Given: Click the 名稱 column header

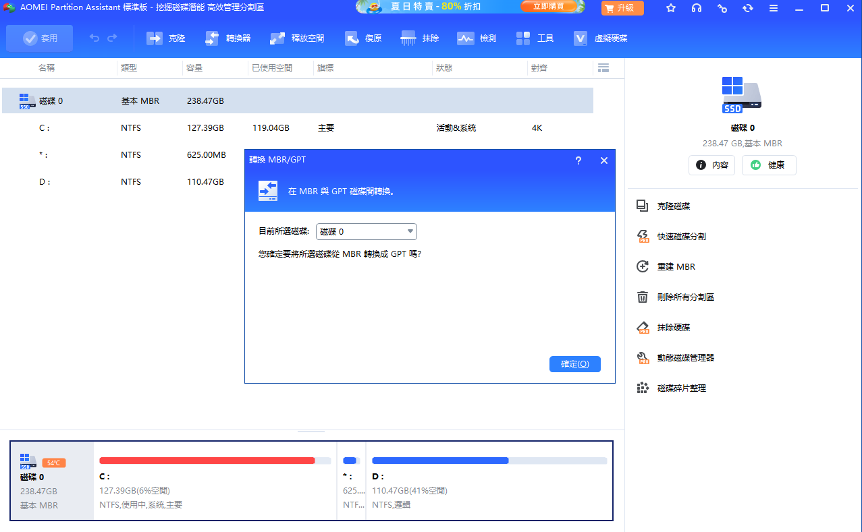Looking at the screenshot, I should (x=47, y=67).
